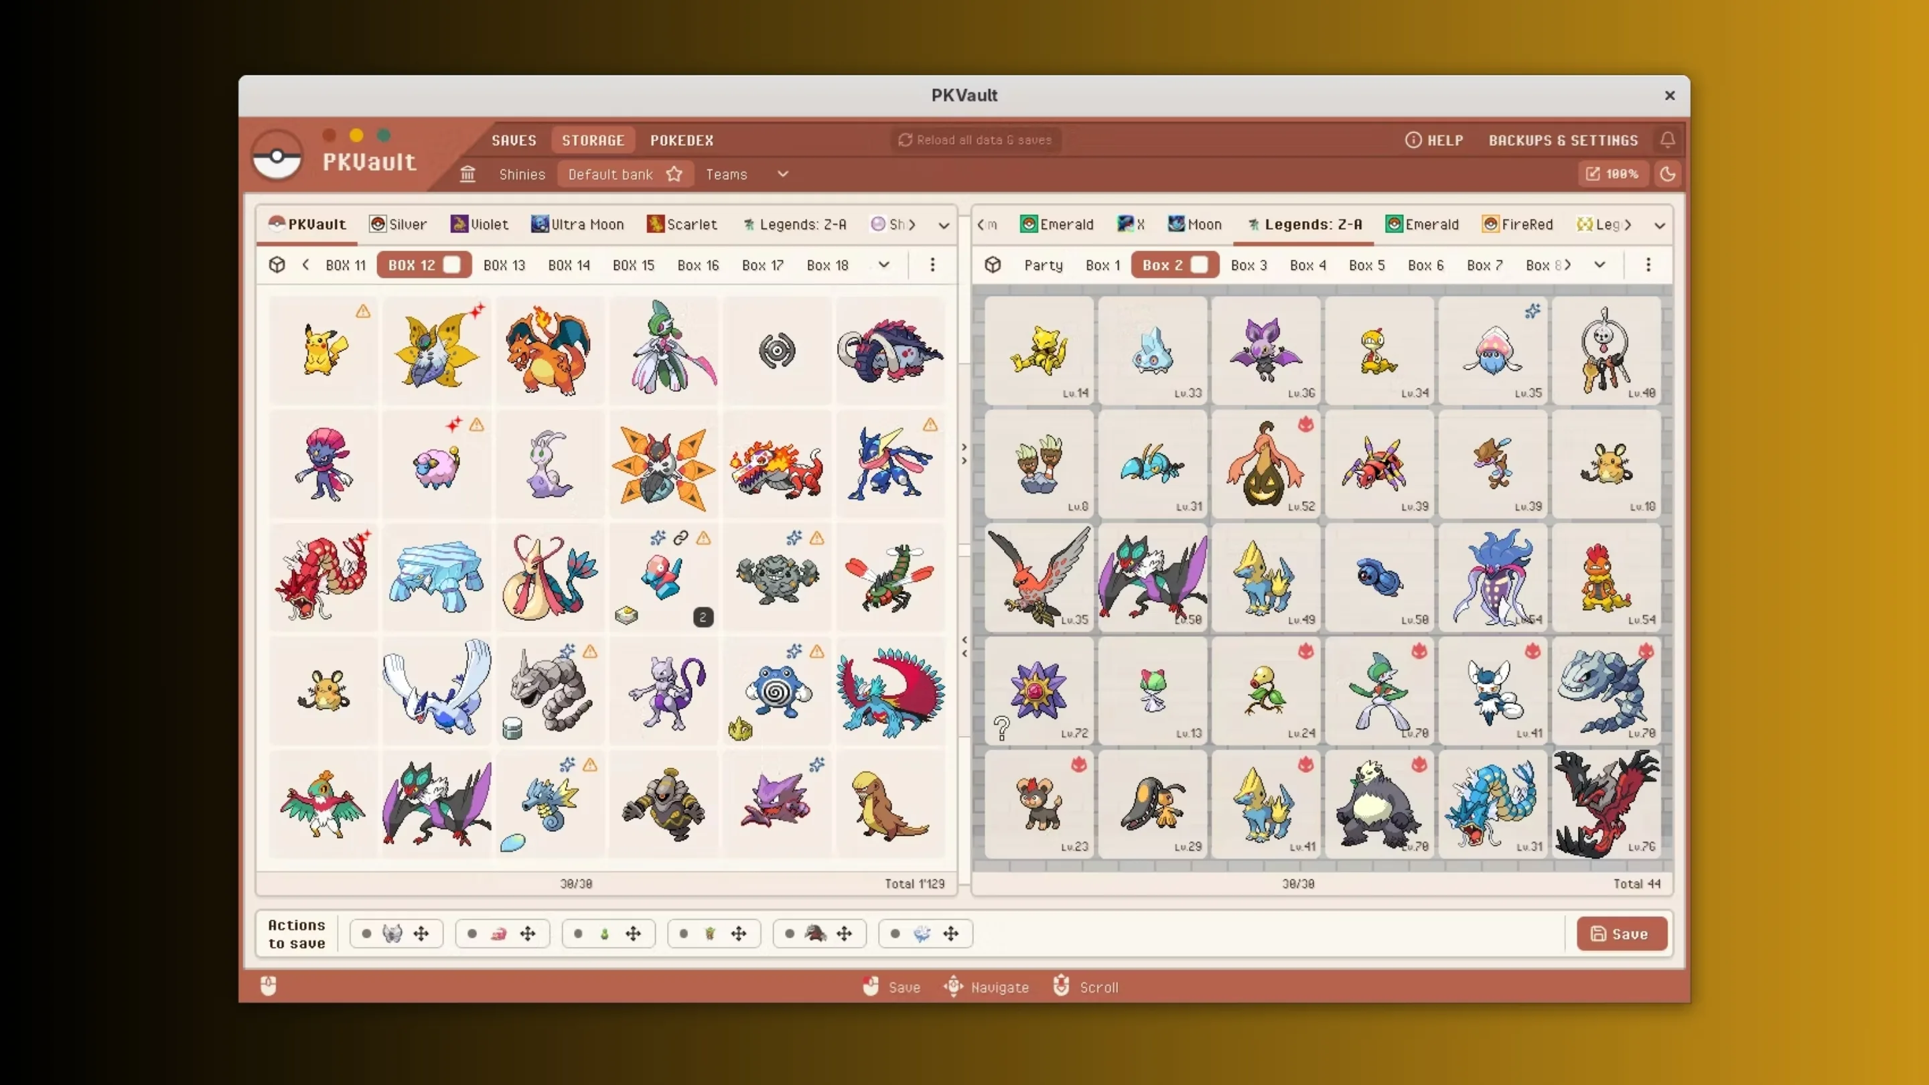
Task: Open the three-dot menu of Legends Z-A boxes
Action: point(1648,265)
